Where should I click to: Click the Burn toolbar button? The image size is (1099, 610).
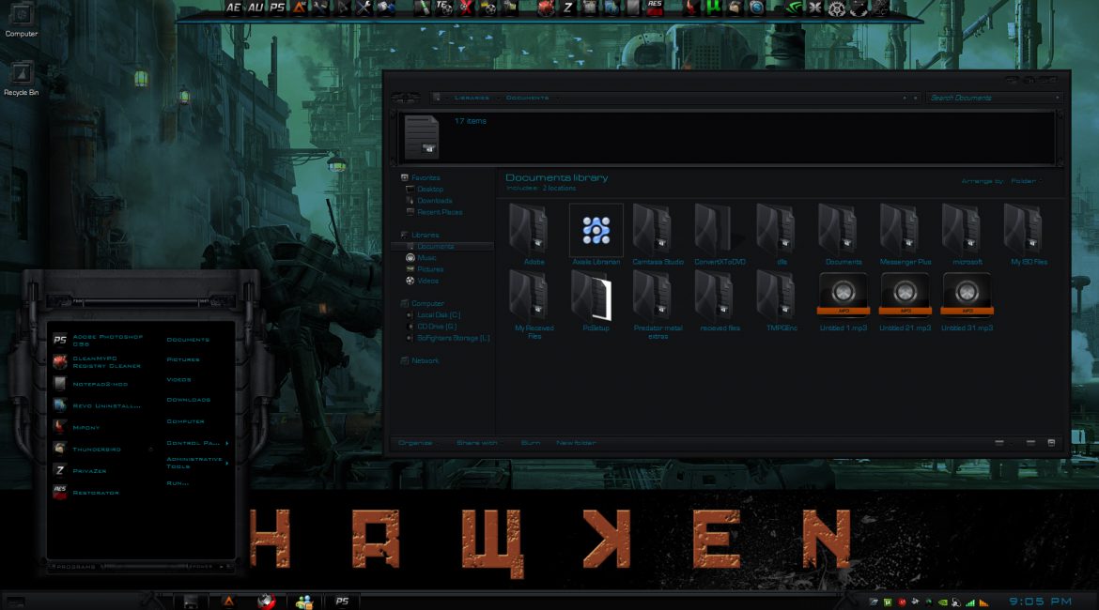click(x=531, y=443)
